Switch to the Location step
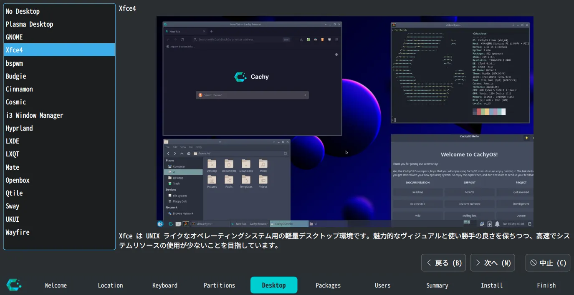This screenshot has width=574, height=295. (110, 285)
